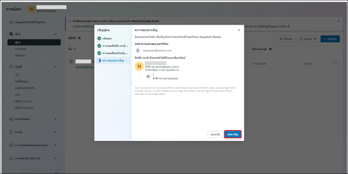The image size is (348, 174).
Task: Click the person icon in the user row
Action: [71, 62]
